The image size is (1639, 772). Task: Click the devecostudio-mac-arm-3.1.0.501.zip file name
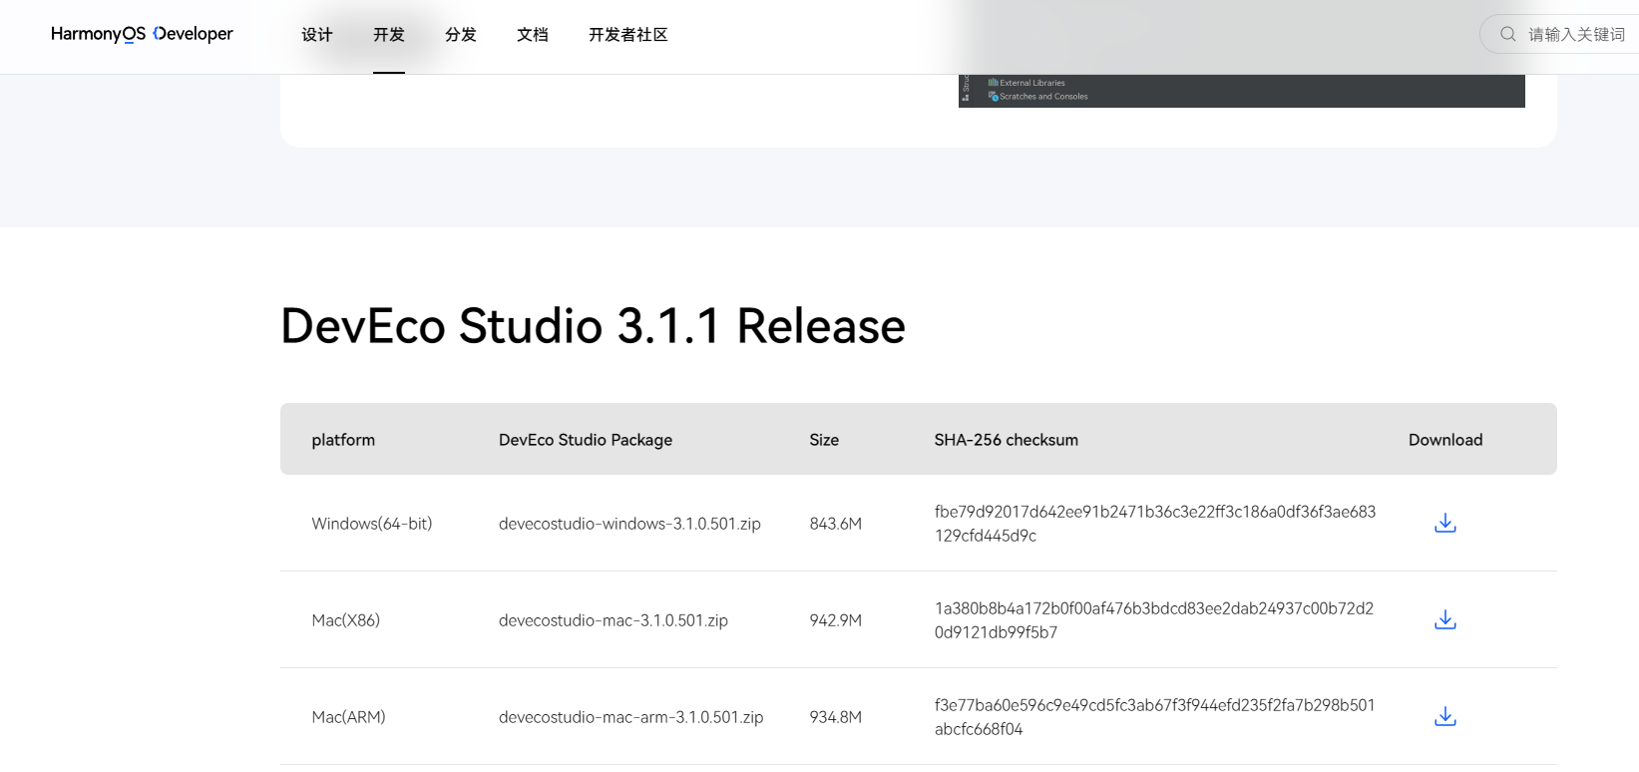[x=631, y=717]
